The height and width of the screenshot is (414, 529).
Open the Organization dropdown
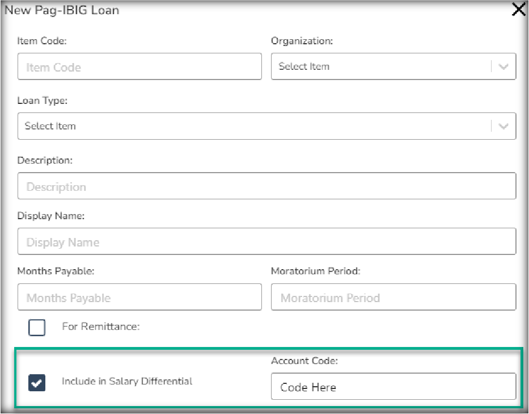click(x=381, y=66)
